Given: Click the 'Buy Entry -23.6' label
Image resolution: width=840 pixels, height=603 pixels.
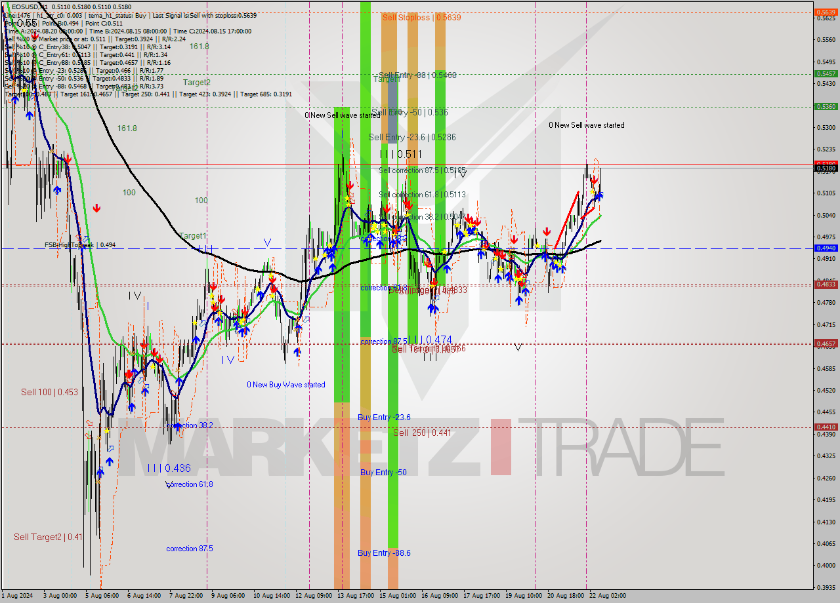Looking at the screenshot, I should (385, 418).
